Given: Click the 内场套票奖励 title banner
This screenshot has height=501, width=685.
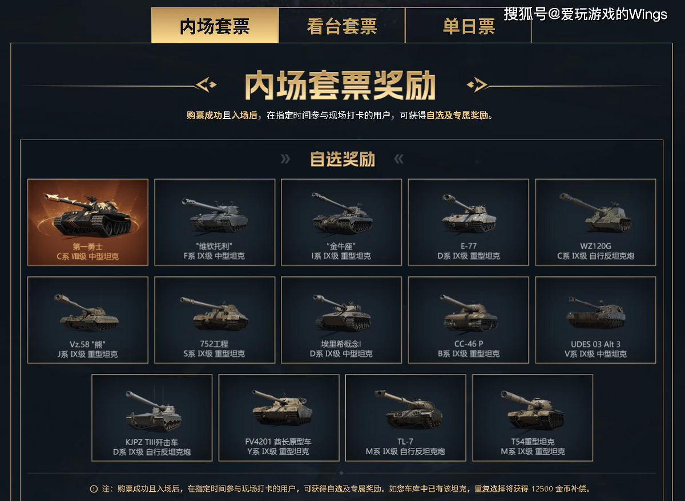Looking at the screenshot, I should click(x=340, y=86).
